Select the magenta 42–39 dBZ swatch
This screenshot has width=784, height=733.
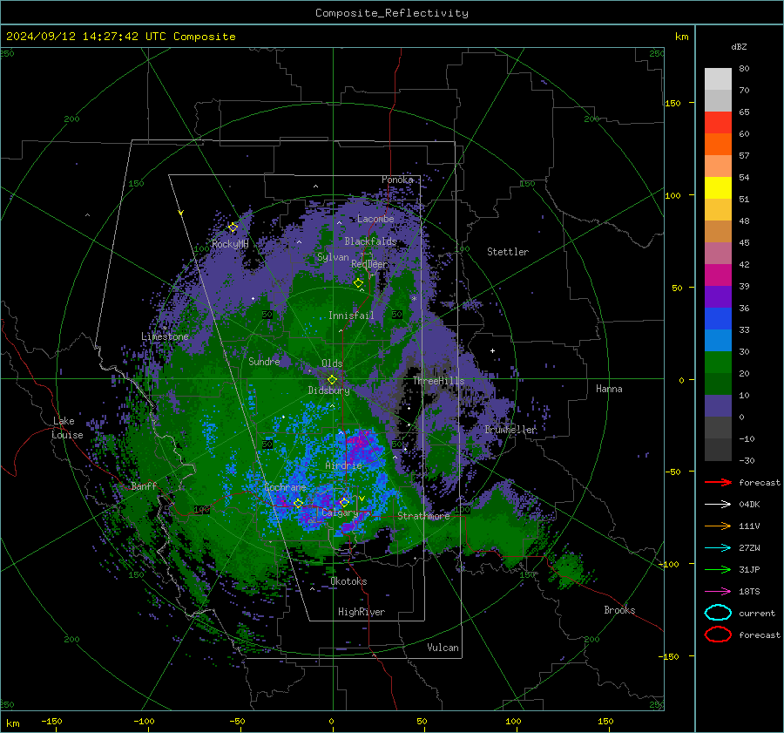[x=718, y=275]
